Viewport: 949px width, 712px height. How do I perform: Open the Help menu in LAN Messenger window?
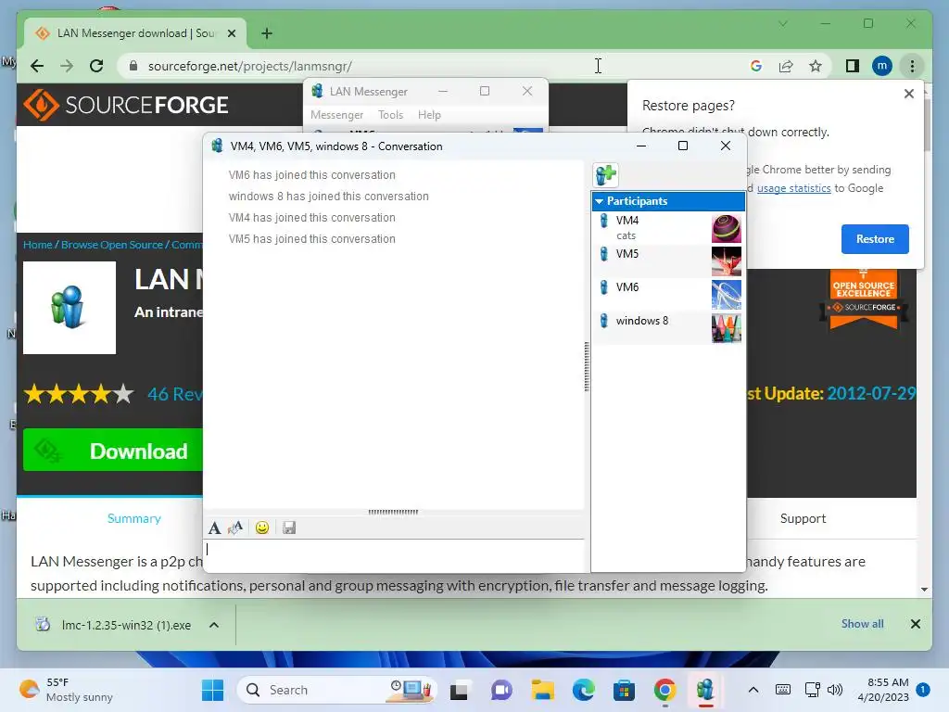pyautogui.click(x=429, y=115)
